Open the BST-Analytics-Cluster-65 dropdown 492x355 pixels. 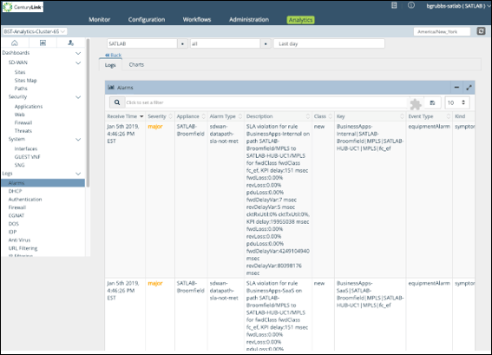[x=35, y=31]
